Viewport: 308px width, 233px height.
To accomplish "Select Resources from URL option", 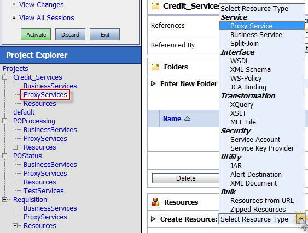I will (262, 200).
